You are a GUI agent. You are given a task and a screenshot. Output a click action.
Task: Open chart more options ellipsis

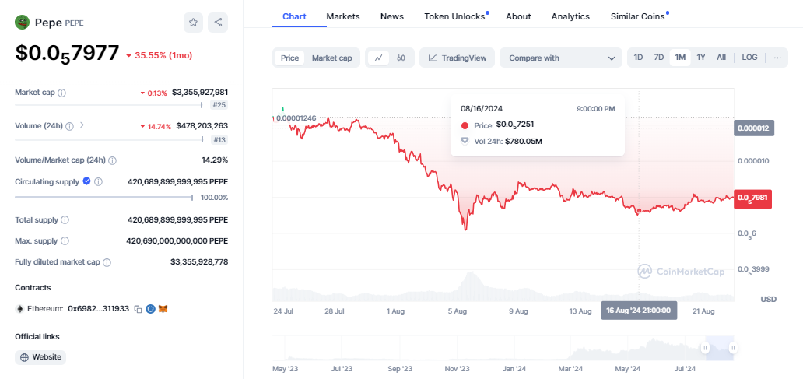pos(777,58)
